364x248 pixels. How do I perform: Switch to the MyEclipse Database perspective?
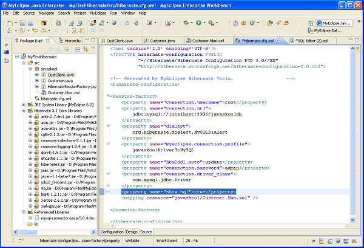click(325, 31)
